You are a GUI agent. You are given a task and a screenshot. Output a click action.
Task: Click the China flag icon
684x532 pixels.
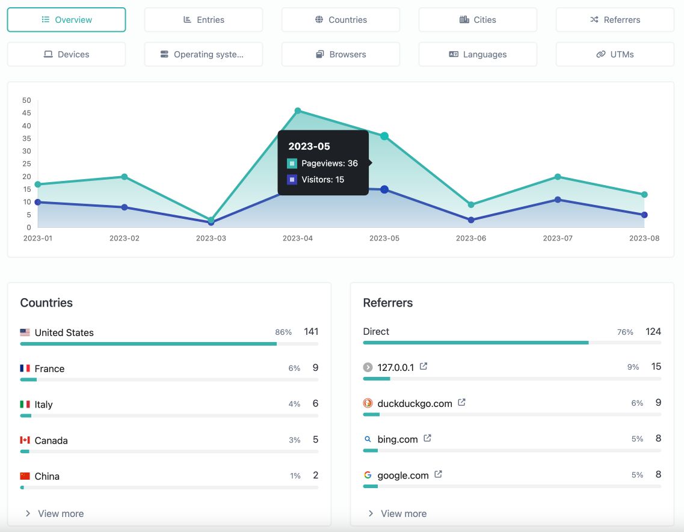(25, 475)
